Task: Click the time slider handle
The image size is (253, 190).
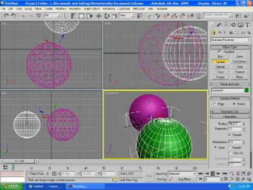Action: (x=20, y=161)
